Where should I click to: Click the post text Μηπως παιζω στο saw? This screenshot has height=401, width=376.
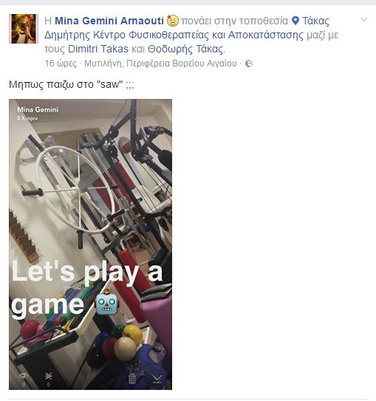tap(72, 84)
